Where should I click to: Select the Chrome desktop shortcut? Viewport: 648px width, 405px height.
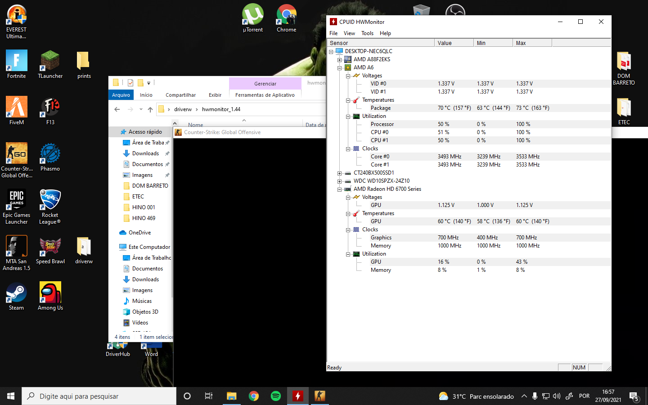(x=287, y=18)
